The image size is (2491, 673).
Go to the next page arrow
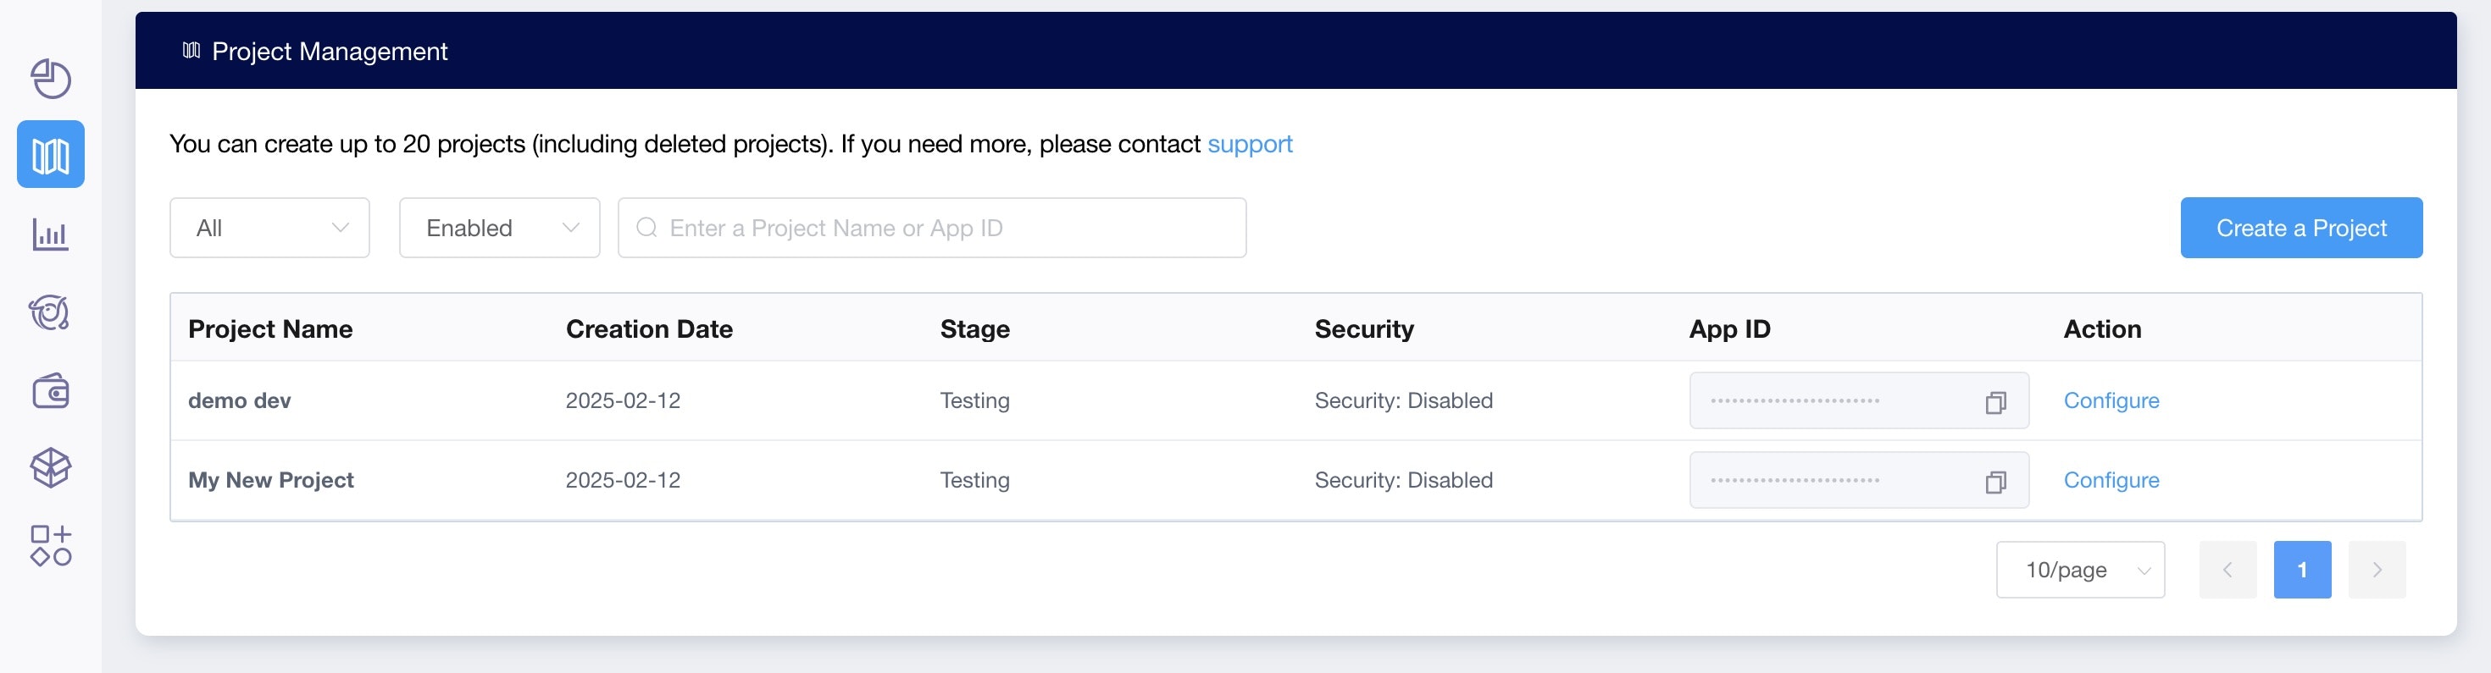(2376, 570)
